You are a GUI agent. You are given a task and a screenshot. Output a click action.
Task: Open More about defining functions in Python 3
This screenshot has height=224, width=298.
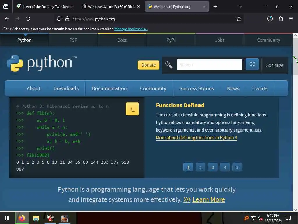click(196, 138)
